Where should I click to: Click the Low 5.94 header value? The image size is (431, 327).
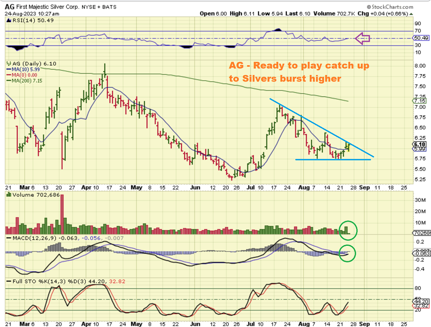(x=270, y=14)
